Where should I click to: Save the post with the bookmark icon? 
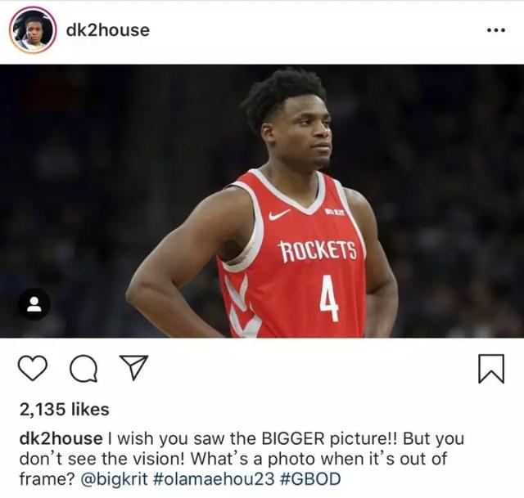coord(491,369)
